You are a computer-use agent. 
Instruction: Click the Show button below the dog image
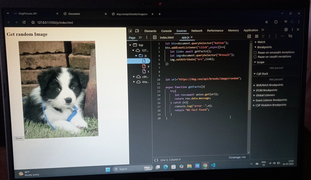pos(18,138)
